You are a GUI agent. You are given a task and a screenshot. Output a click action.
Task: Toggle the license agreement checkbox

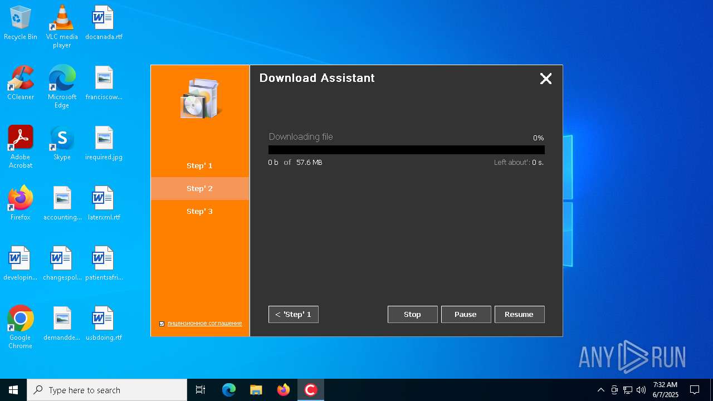point(162,324)
